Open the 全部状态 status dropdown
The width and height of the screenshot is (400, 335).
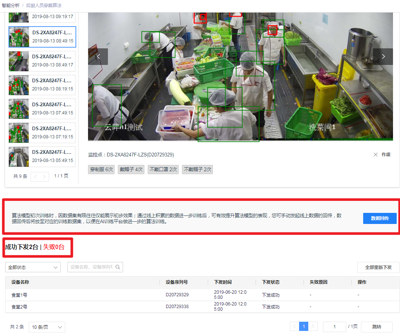(x=32, y=267)
